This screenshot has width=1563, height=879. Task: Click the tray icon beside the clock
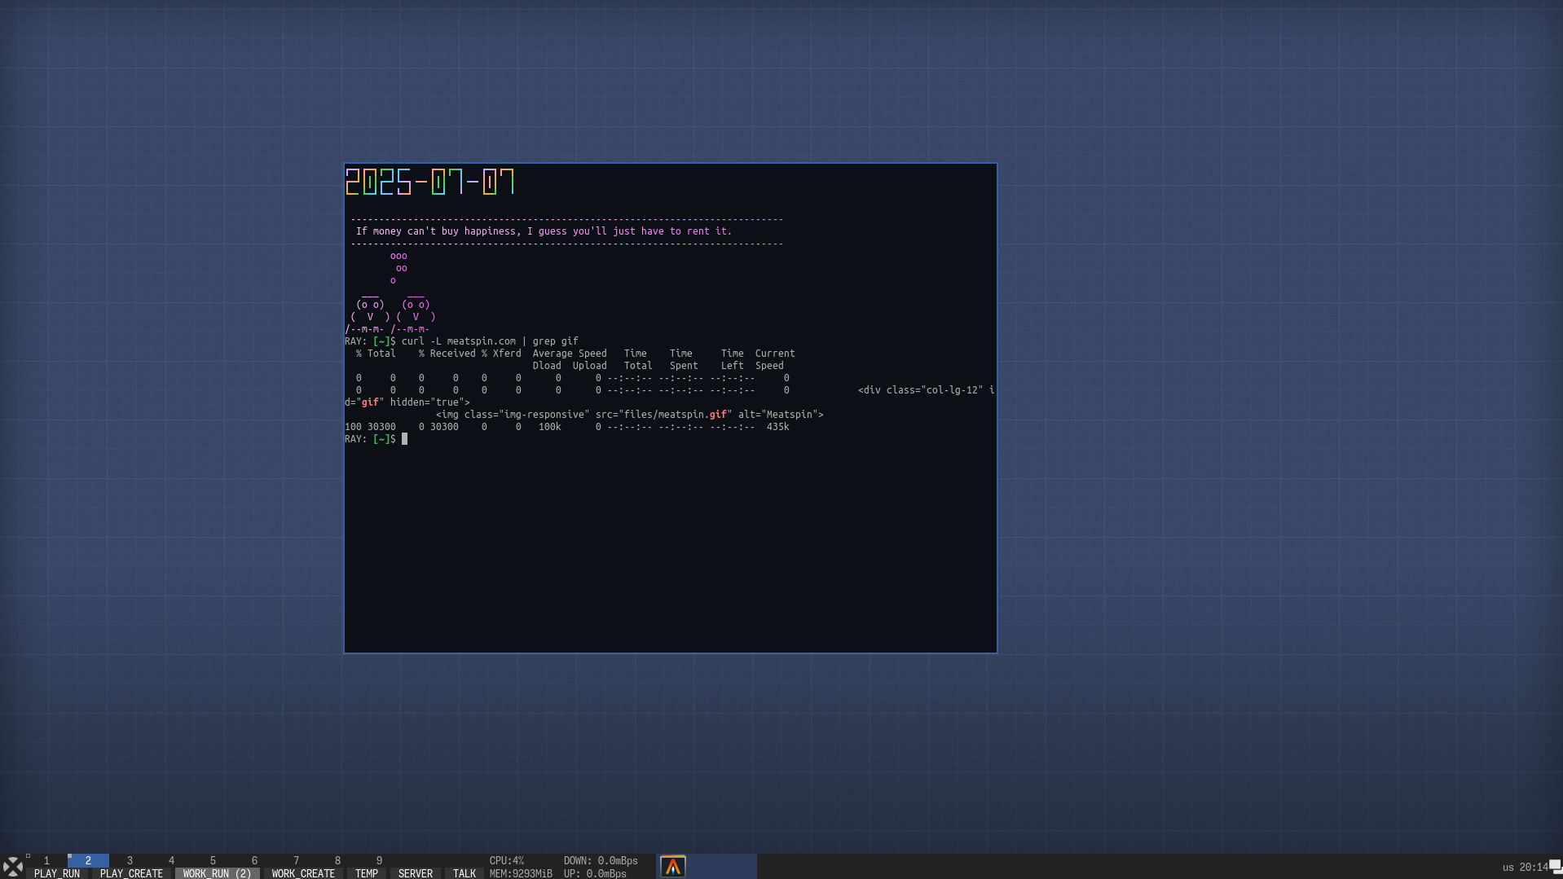[1556, 866]
